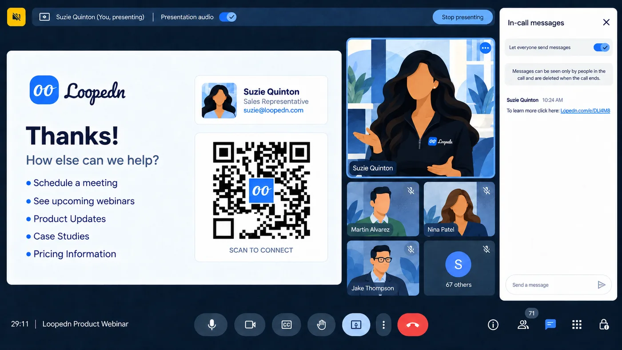Screen dimensions: 622x350
Task: Focus the Send a message field
Action: coord(558,285)
